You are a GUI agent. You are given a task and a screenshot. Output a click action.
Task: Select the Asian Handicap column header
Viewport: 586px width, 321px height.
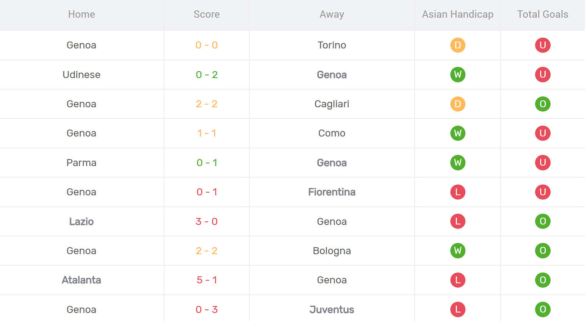pyautogui.click(x=458, y=14)
